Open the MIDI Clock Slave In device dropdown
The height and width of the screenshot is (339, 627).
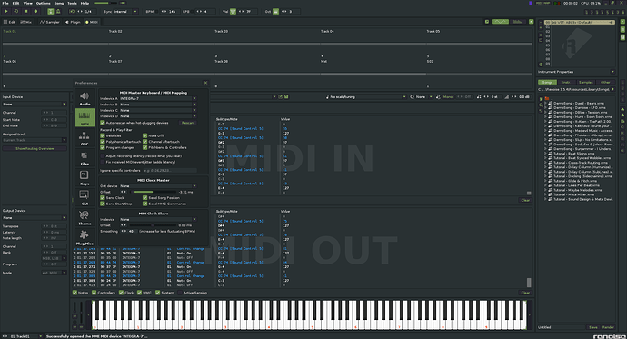pyautogui.click(x=158, y=219)
